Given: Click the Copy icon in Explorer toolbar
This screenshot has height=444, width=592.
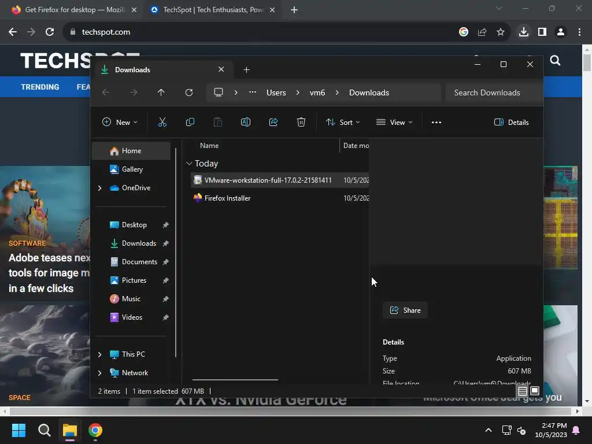Looking at the screenshot, I should tap(190, 122).
